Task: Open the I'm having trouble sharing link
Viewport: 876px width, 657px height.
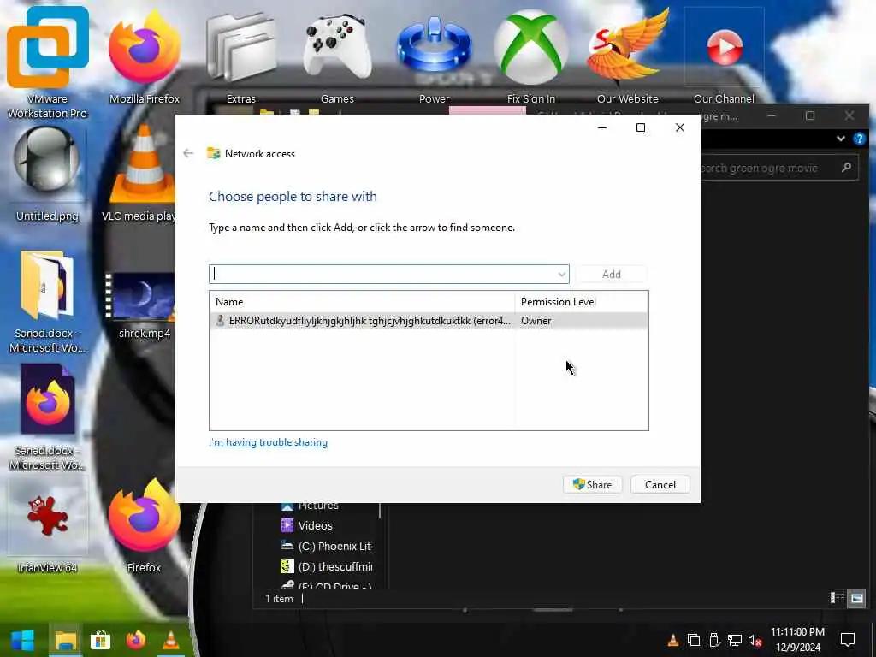Action: (x=268, y=442)
